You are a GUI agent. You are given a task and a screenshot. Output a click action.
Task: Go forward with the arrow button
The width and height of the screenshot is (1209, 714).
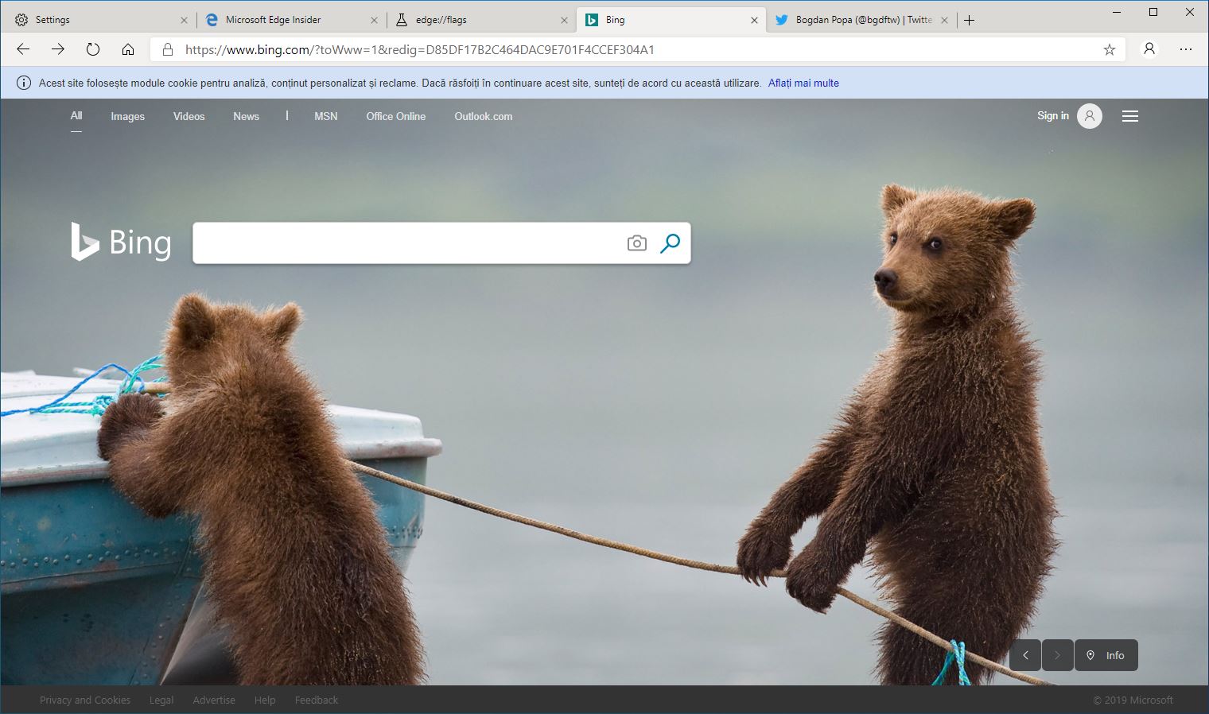[58, 49]
